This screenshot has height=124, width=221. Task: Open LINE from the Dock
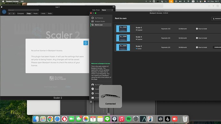tap(107, 119)
